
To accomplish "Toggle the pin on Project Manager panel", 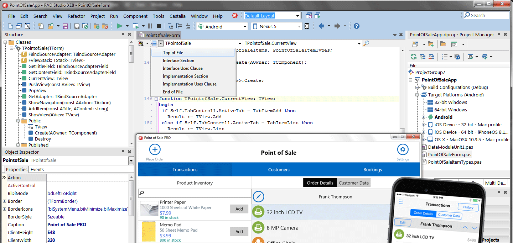I will click(499, 35).
